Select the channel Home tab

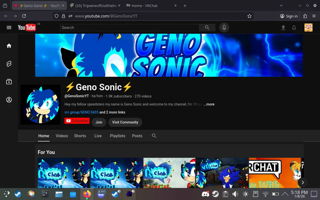tap(44, 136)
